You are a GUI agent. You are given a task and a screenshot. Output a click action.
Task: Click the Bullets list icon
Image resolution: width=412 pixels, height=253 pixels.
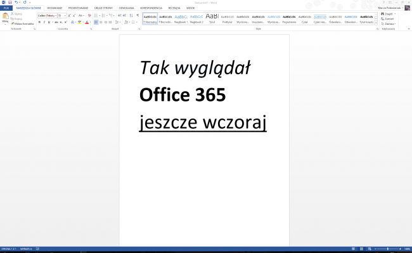click(96, 16)
